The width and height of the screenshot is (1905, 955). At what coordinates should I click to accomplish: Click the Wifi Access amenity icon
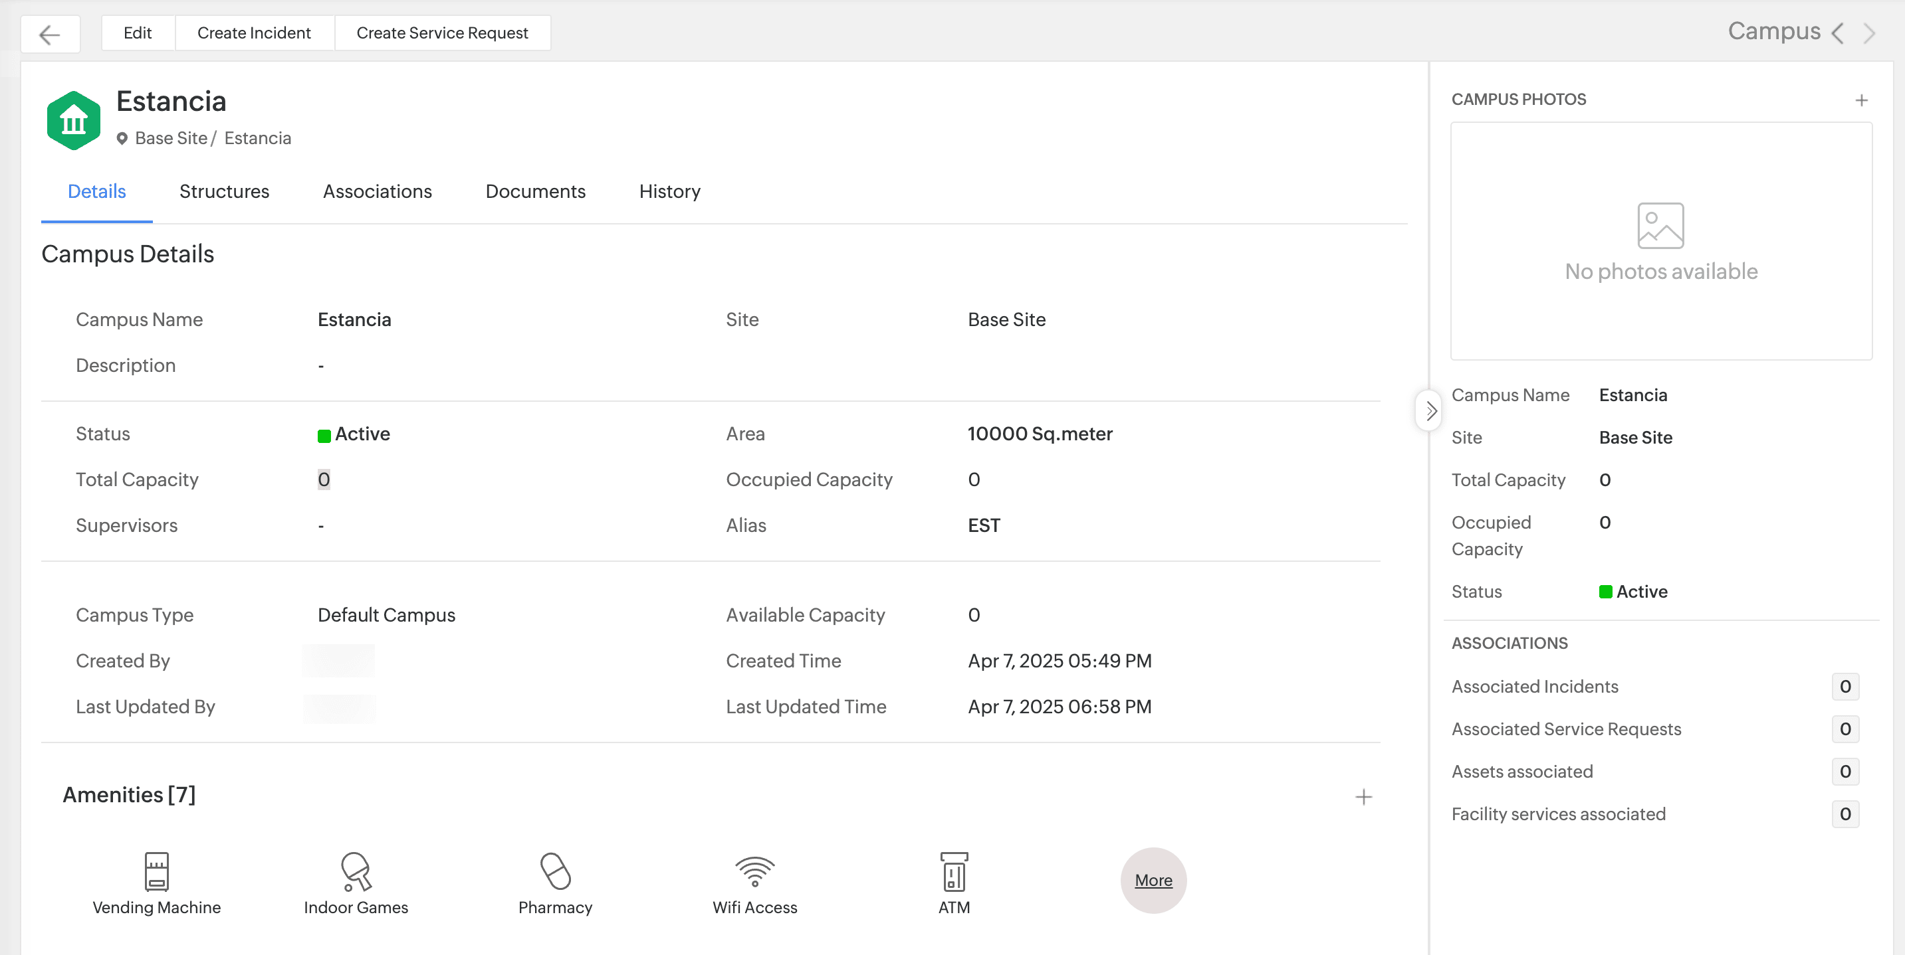(x=754, y=871)
